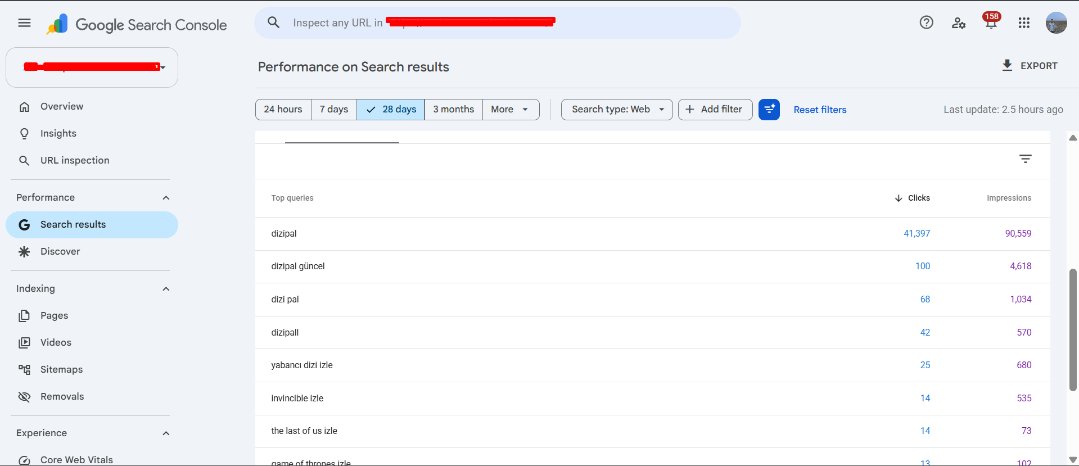Go to Overview in the sidebar
The width and height of the screenshot is (1079, 466).
(92, 107)
